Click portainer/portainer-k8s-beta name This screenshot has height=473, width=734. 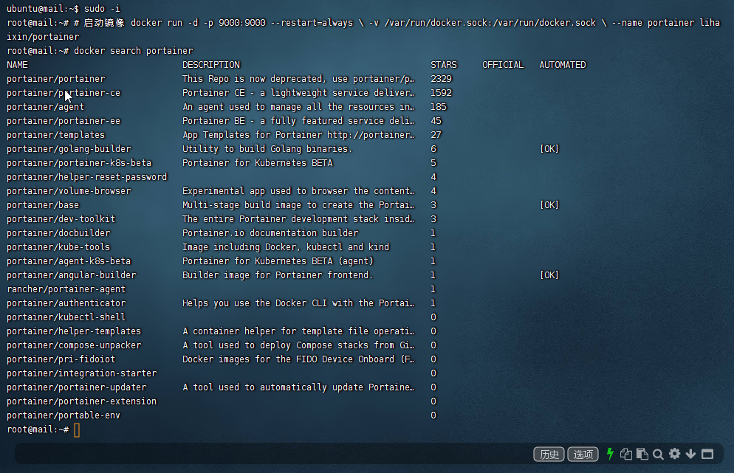pyautogui.click(x=79, y=163)
